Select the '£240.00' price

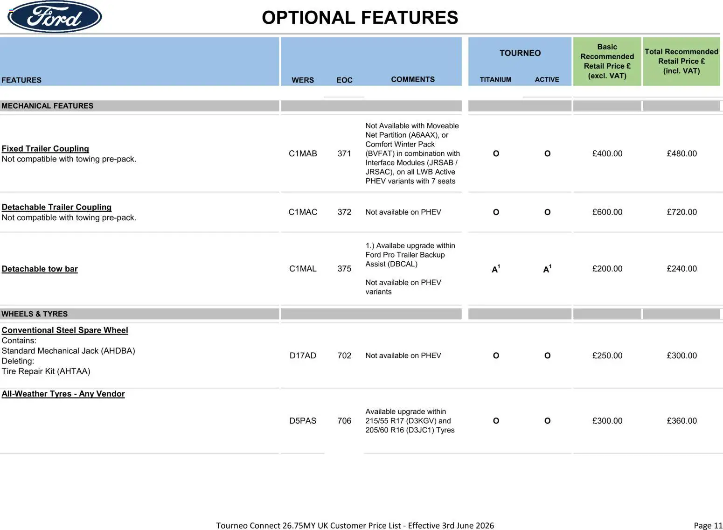682,269
